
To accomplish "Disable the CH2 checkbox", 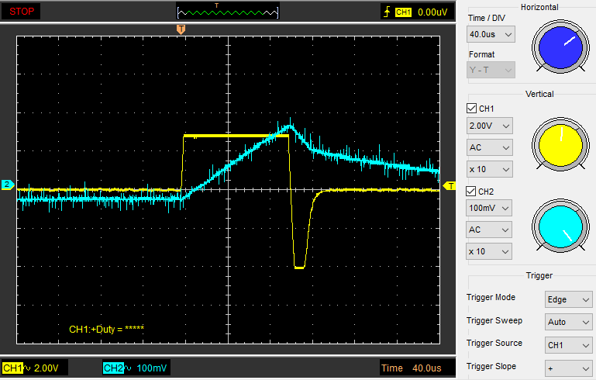I will [471, 192].
